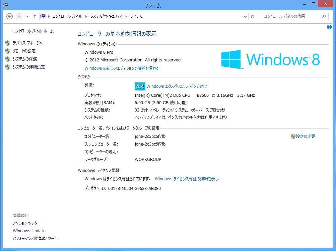Click the shield icon beside システムの保護
This screenshot has height=251, width=336.
pyautogui.click(x=8, y=59)
